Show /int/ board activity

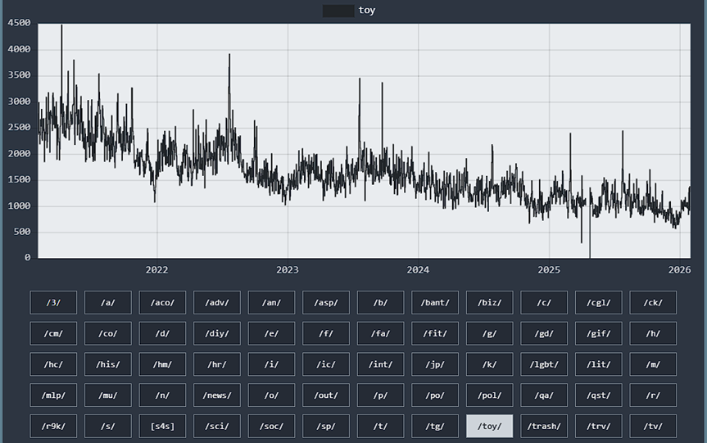pyautogui.click(x=381, y=364)
